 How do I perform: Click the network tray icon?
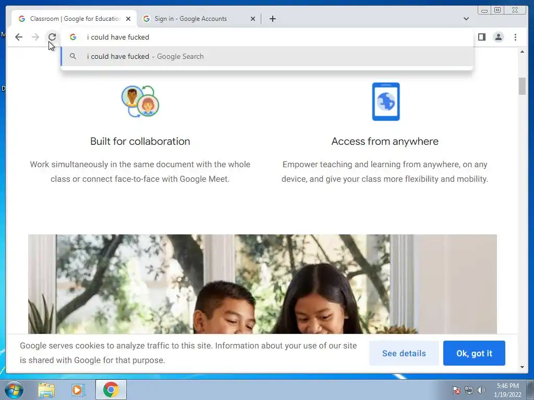tap(469, 390)
